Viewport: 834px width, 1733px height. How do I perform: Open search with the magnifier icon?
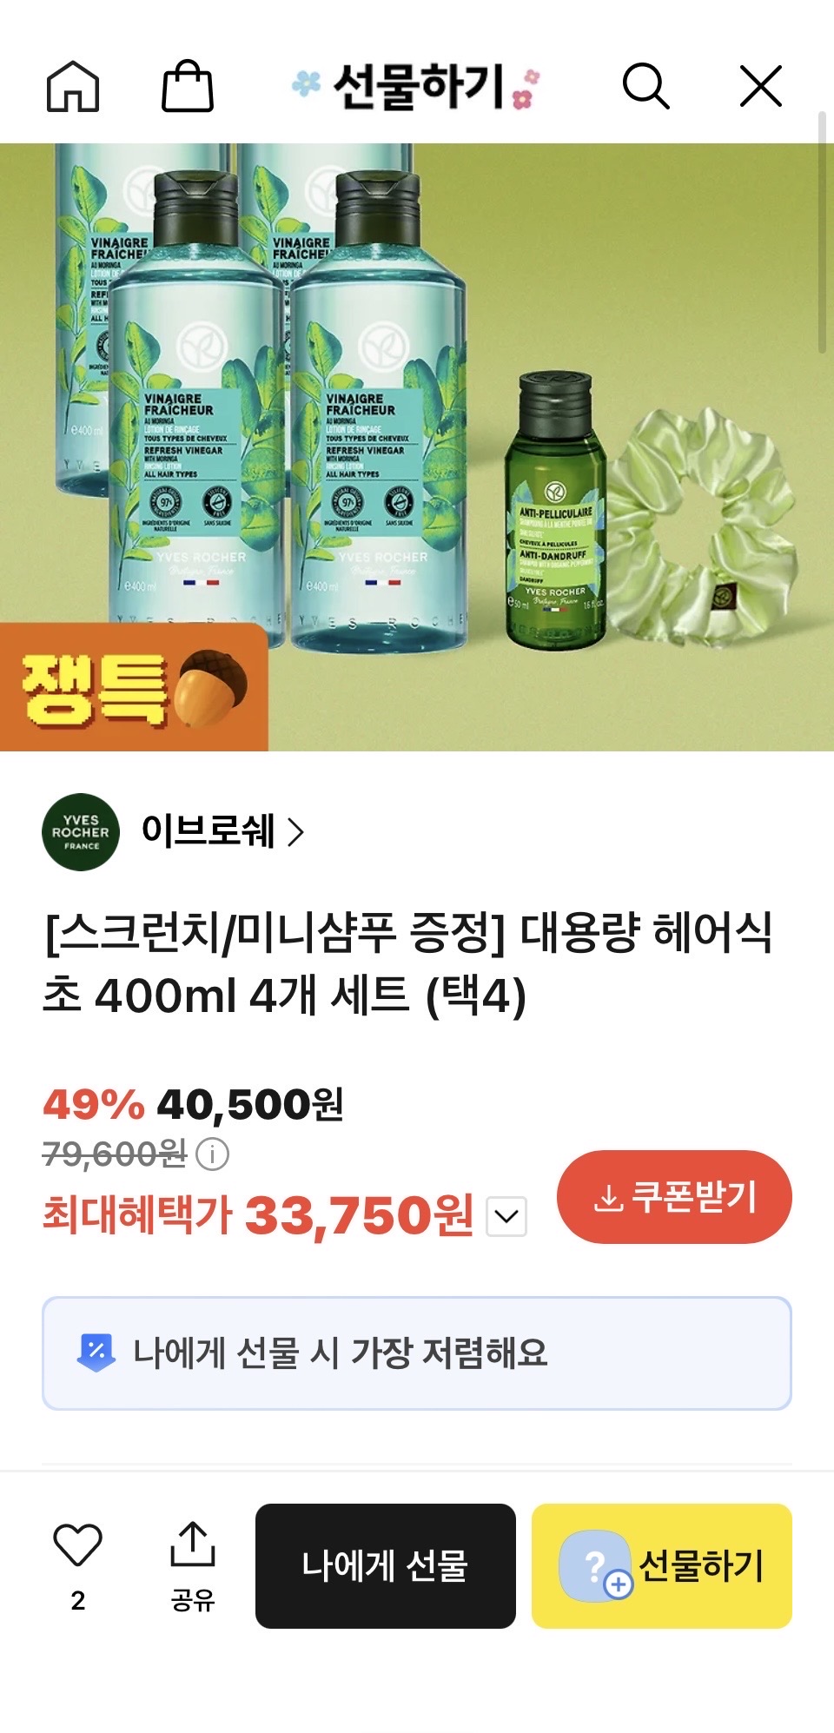click(x=645, y=86)
